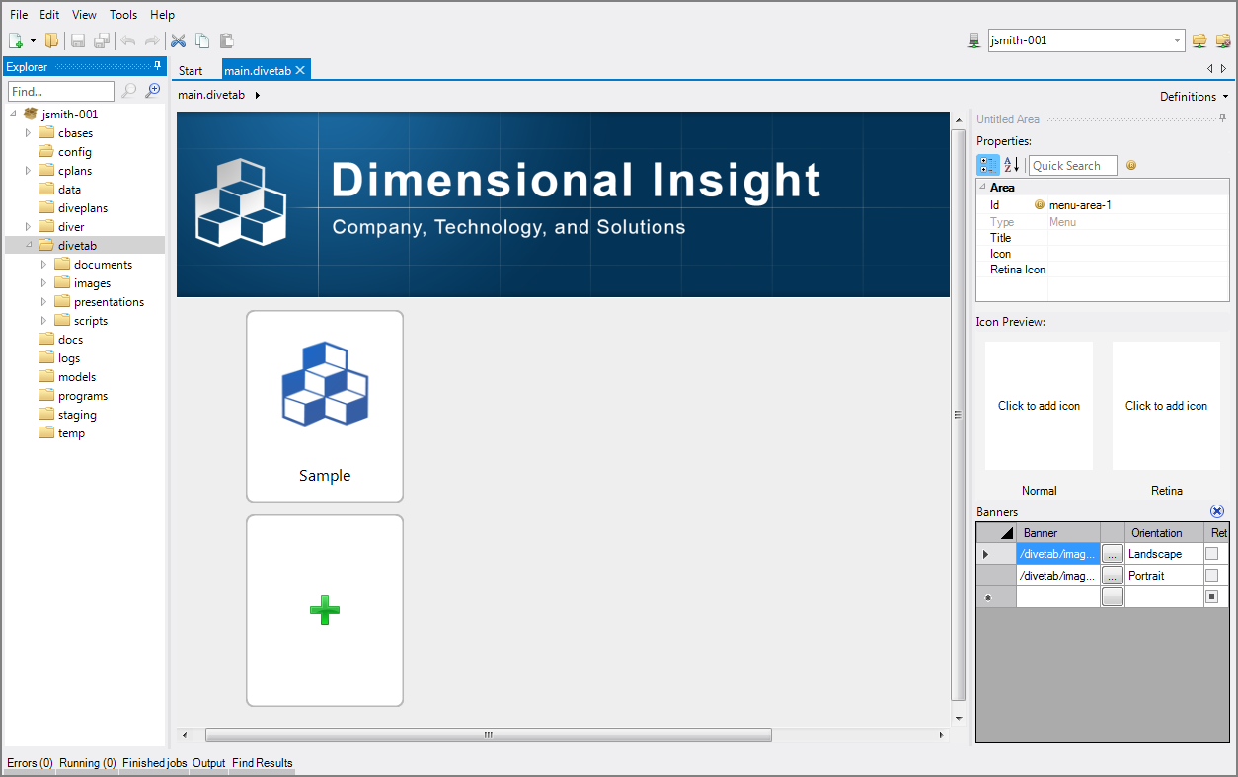1238x777 pixels.
Task: Check the Retina box for Portrait banner
Action: click(1211, 575)
